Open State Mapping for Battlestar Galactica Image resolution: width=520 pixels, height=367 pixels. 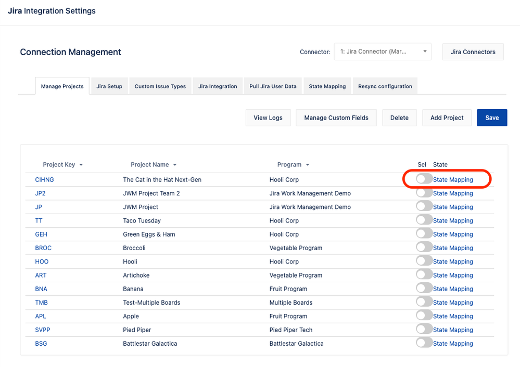click(453, 344)
